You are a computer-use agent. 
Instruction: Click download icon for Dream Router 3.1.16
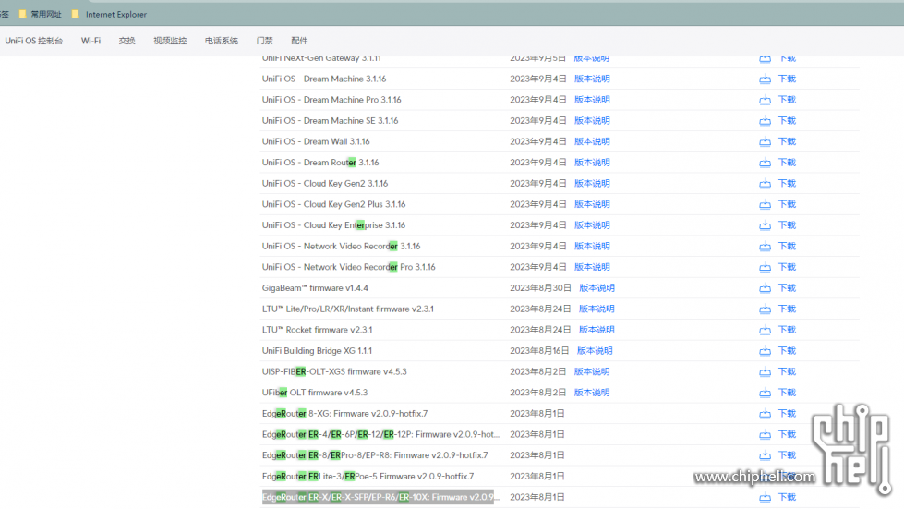pyautogui.click(x=765, y=162)
